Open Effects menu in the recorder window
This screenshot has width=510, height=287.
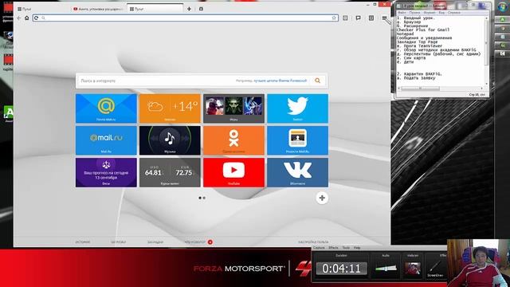point(333,248)
